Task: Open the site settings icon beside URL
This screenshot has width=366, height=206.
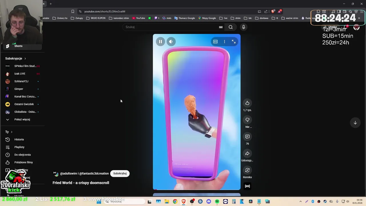Action: click(x=80, y=11)
